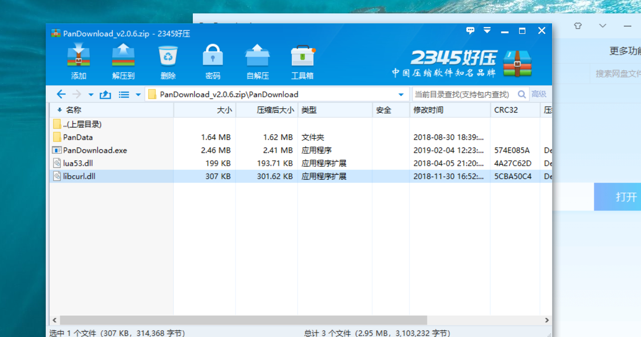Select the lua53.dll file name
Viewport: 641px width, 337px height.
coord(78,163)
